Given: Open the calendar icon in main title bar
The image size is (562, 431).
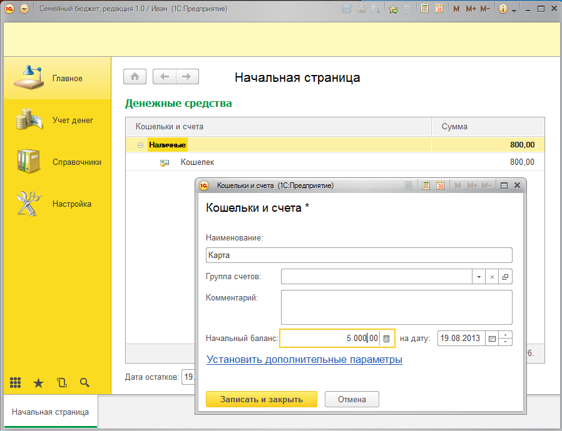Looking at the screenshot, I should click(439, 9).
